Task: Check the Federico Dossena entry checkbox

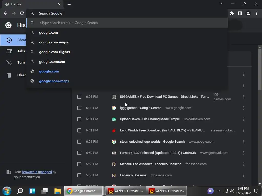Action: click(x=79, y=175)
